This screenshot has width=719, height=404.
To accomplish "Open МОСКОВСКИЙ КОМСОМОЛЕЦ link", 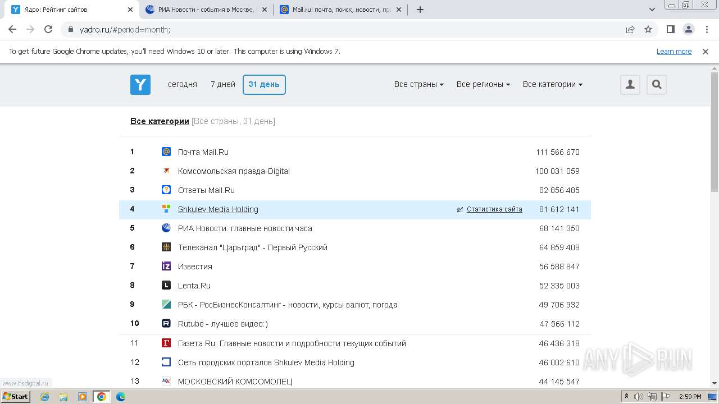I will point(235,382).
